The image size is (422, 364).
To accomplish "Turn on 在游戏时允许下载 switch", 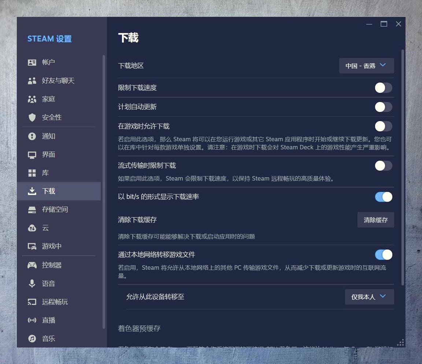I will (x=384, y=126).
